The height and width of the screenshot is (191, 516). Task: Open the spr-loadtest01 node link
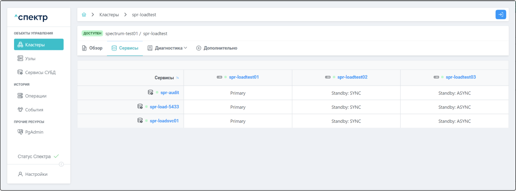pyautogui.click(x=244, y=77)
